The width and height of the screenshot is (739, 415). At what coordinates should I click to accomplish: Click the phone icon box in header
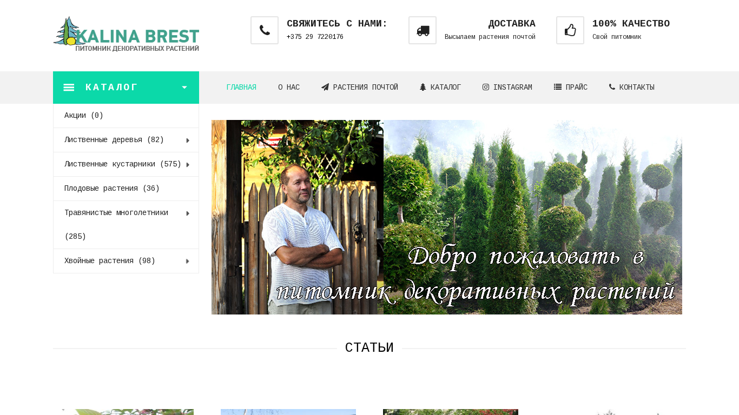click(265, 30)
